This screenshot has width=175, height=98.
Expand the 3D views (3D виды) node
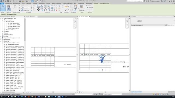tap(3, 32)
